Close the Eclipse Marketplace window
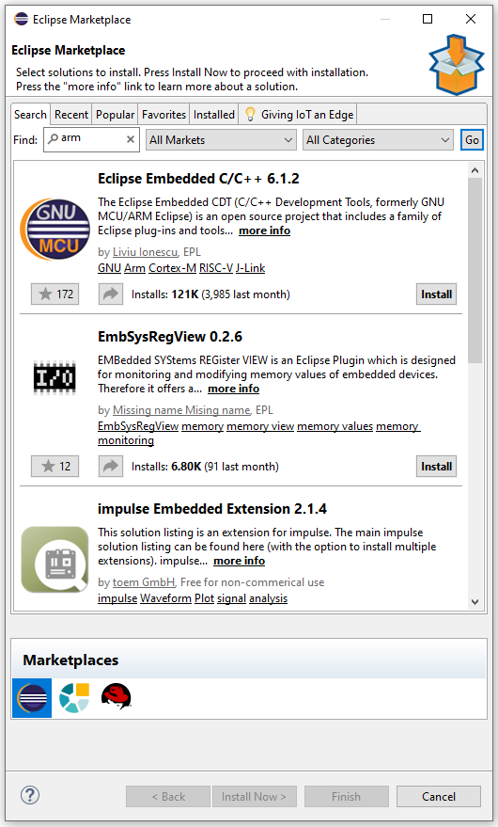The image size is (498, 827). 471,19
